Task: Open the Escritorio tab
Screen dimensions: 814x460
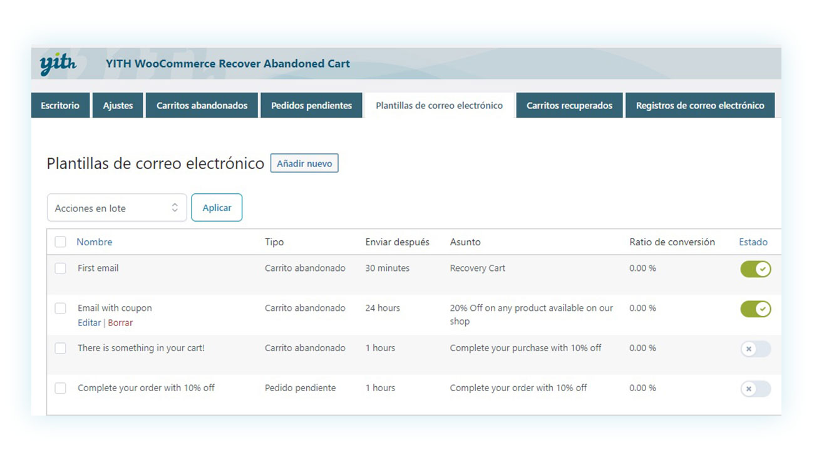Action: [60, 105]
